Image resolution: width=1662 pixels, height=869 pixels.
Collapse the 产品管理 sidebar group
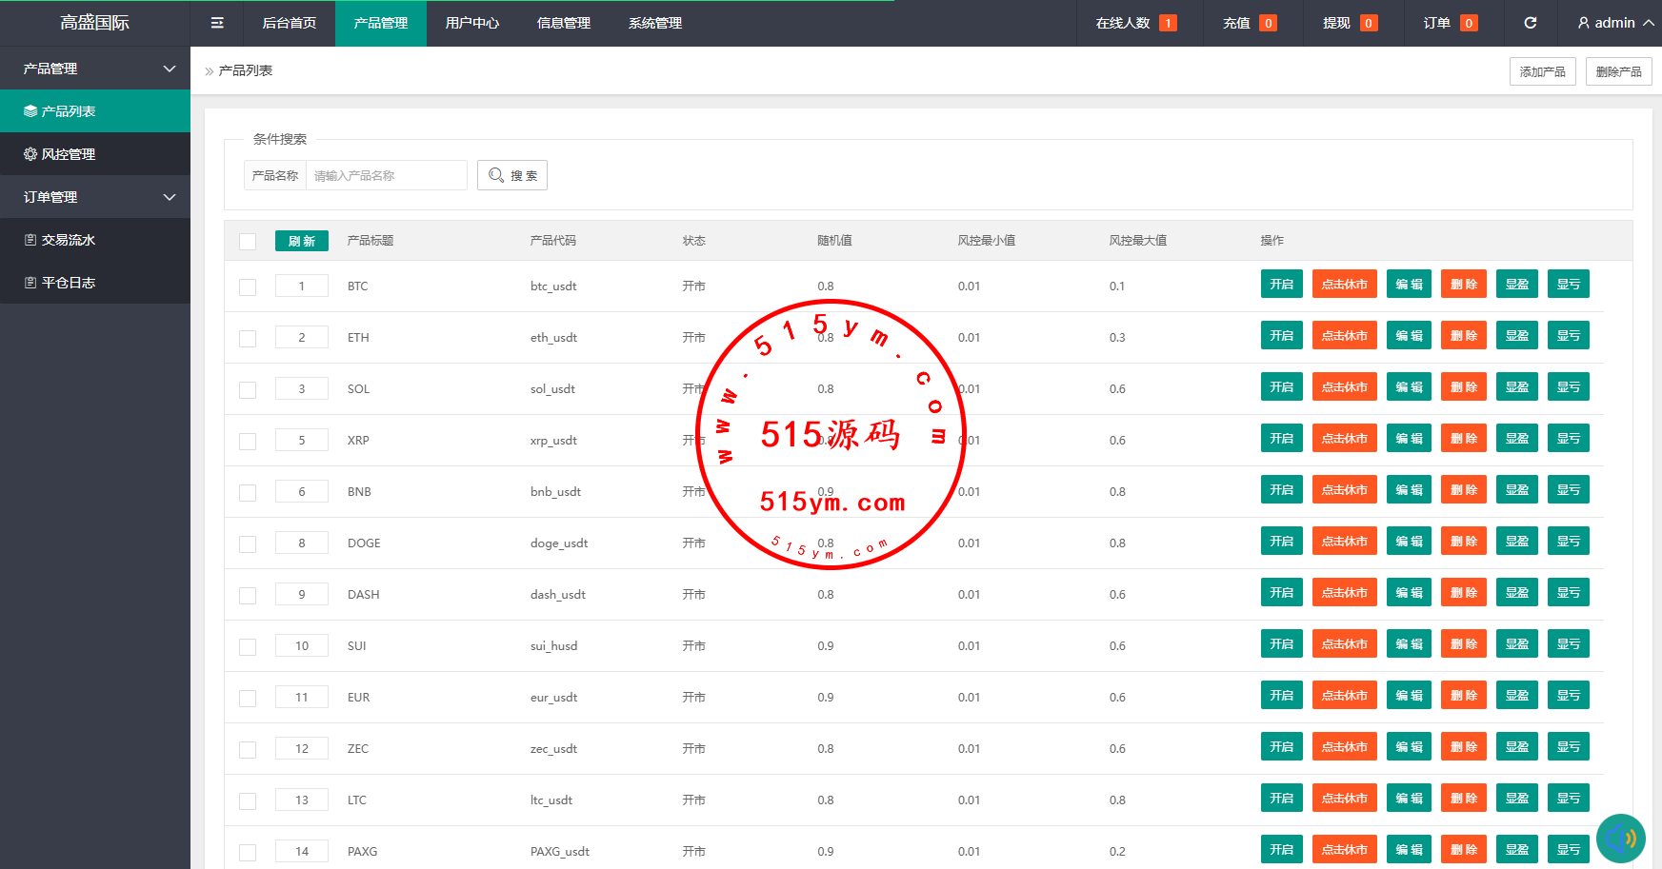[x=170, y=69]
